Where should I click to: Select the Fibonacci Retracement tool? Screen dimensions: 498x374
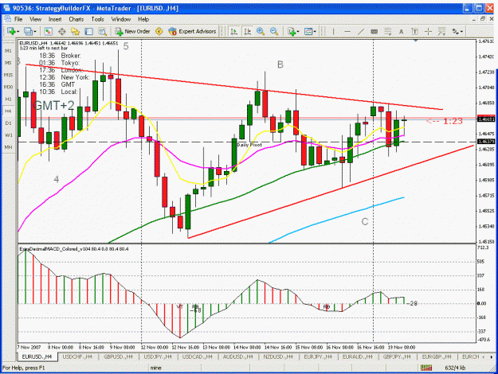[388, 31]
